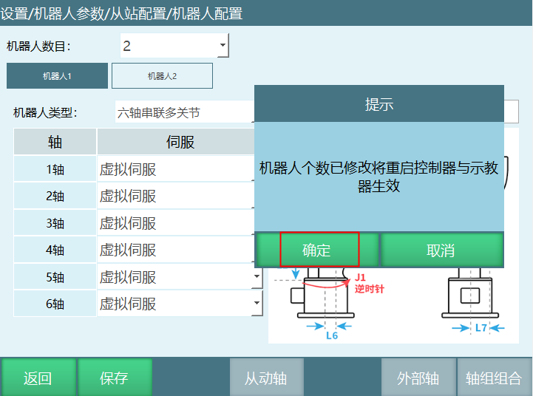Open the 从动轴 settings
Screen dimensions: 533x396
click(266, 378)
